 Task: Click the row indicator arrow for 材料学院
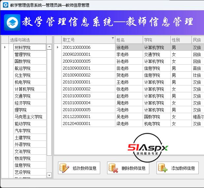[5, 47]
